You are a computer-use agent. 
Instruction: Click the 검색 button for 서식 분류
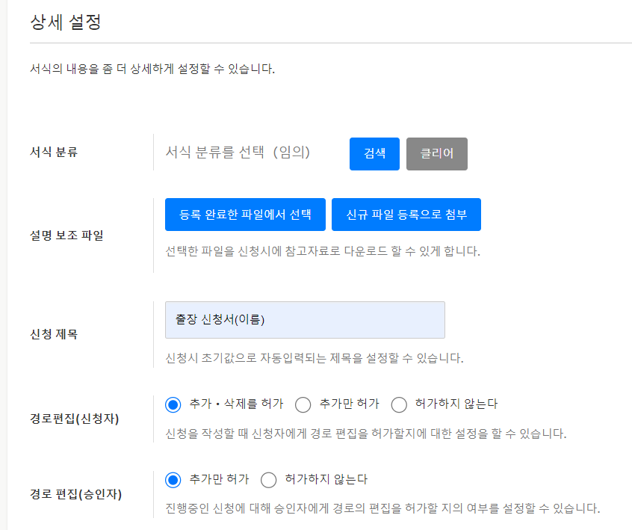click(374, 154)
